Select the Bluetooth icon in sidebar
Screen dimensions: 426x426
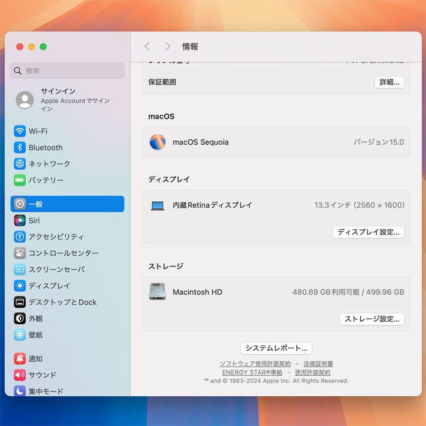click(20, 148)
